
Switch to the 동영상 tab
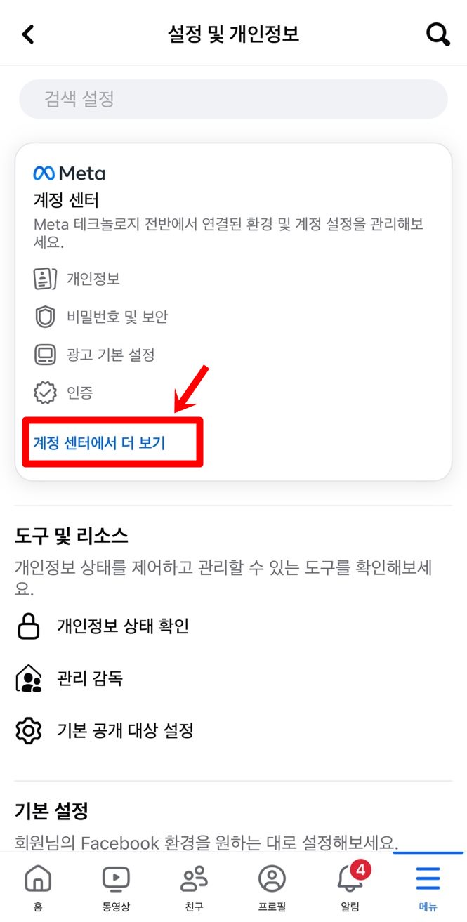116,888
